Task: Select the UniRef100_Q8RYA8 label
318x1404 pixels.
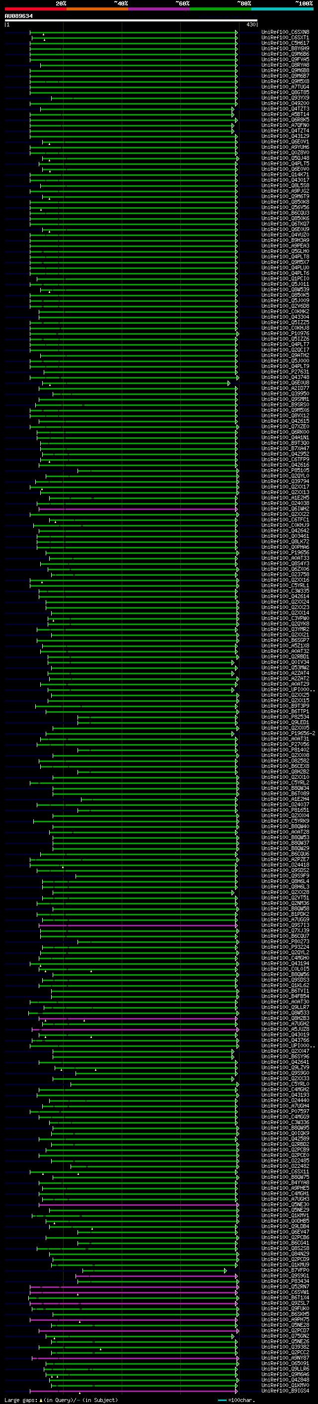Action: pos(285,65)
